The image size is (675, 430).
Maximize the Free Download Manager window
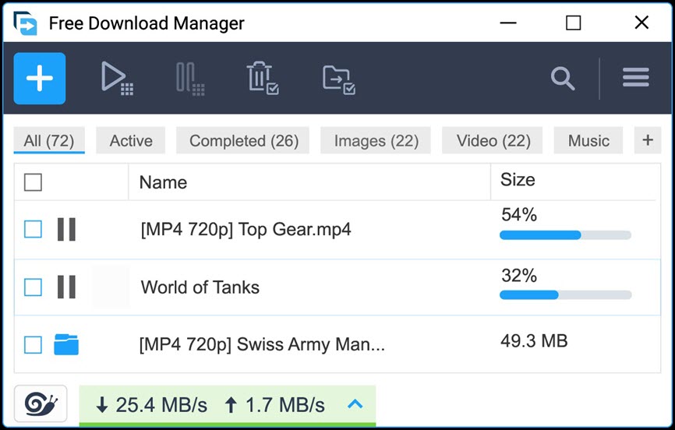tap(573, 23)
